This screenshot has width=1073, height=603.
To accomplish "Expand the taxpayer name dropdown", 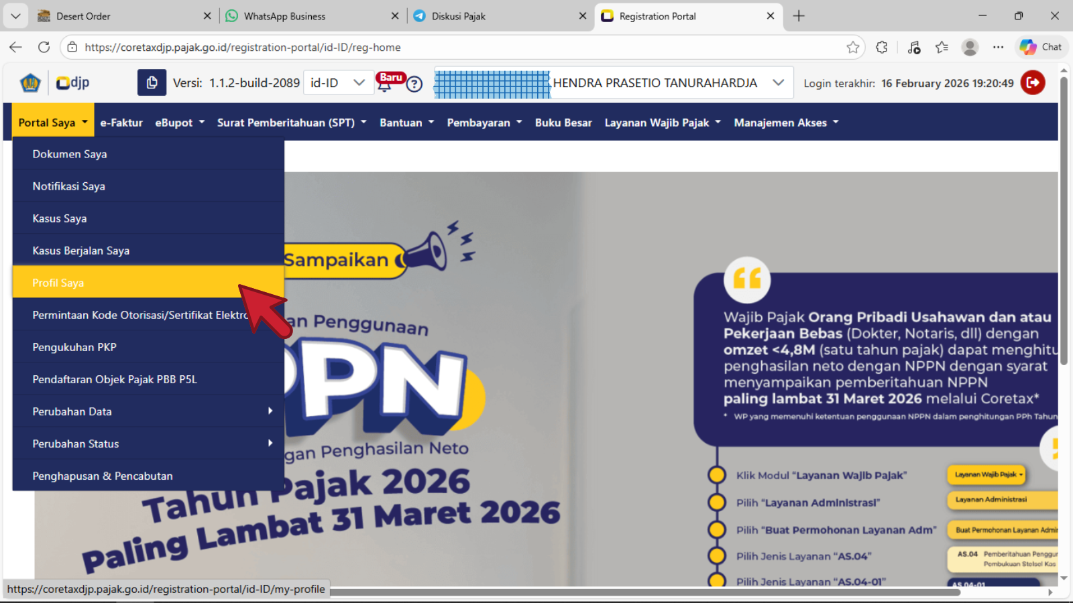I will [778, 83].
